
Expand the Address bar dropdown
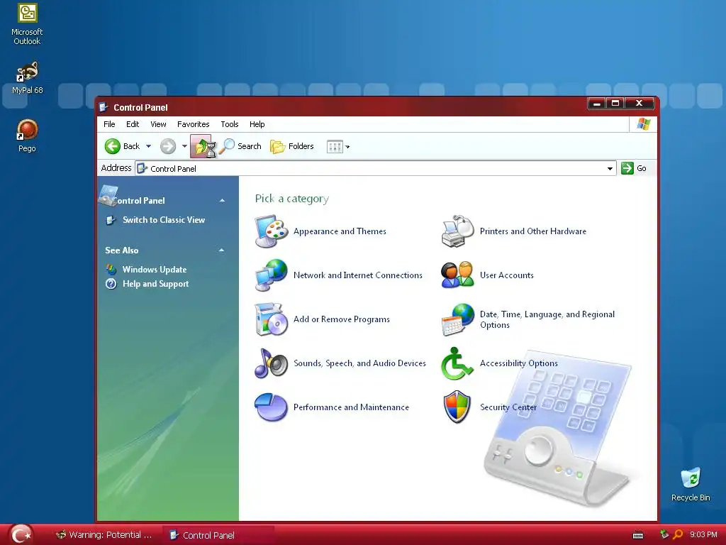[x=610, y=169]
